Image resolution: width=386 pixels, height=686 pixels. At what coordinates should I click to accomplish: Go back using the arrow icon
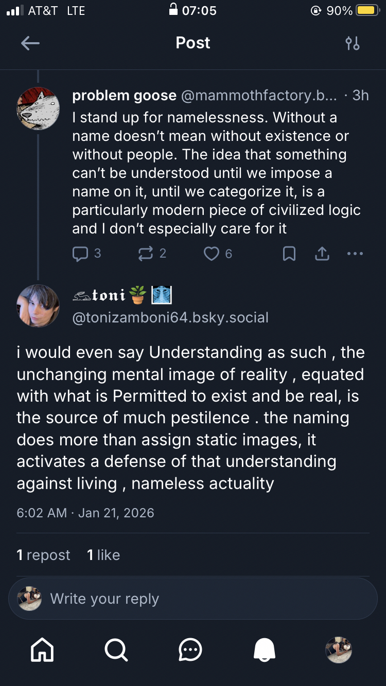(x=30, y=43)
